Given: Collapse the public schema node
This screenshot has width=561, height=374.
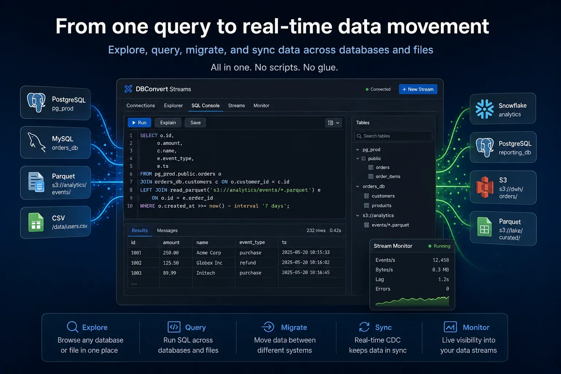Looking at the screenshot, I should 358,159.
